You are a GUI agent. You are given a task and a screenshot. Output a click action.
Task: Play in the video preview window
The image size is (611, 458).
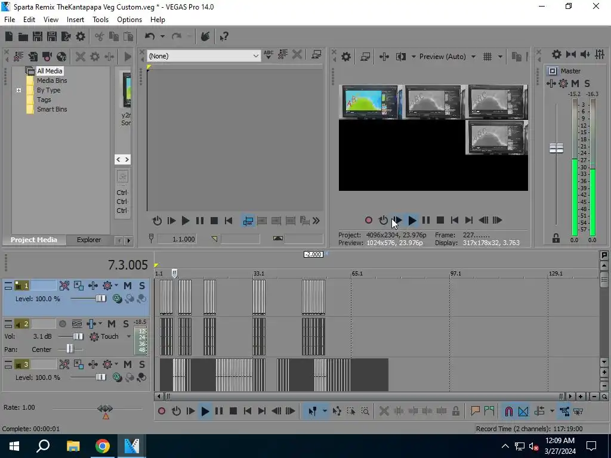[x=412, y=221]
